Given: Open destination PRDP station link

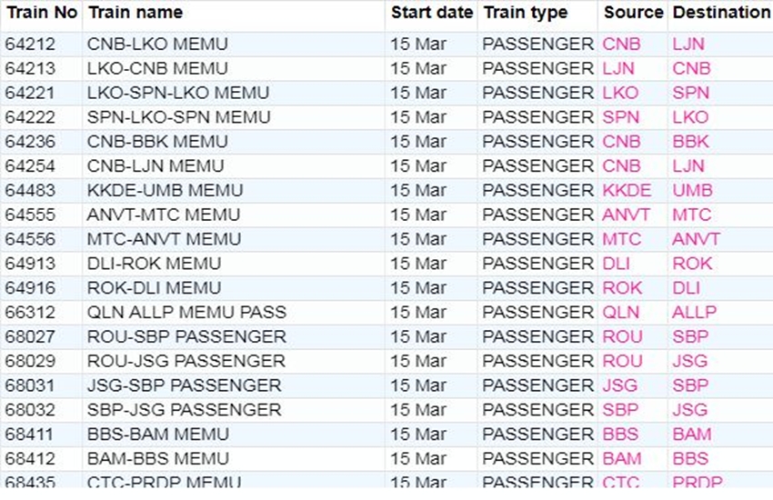Looking at the screenshot, I should pos(698,483).
